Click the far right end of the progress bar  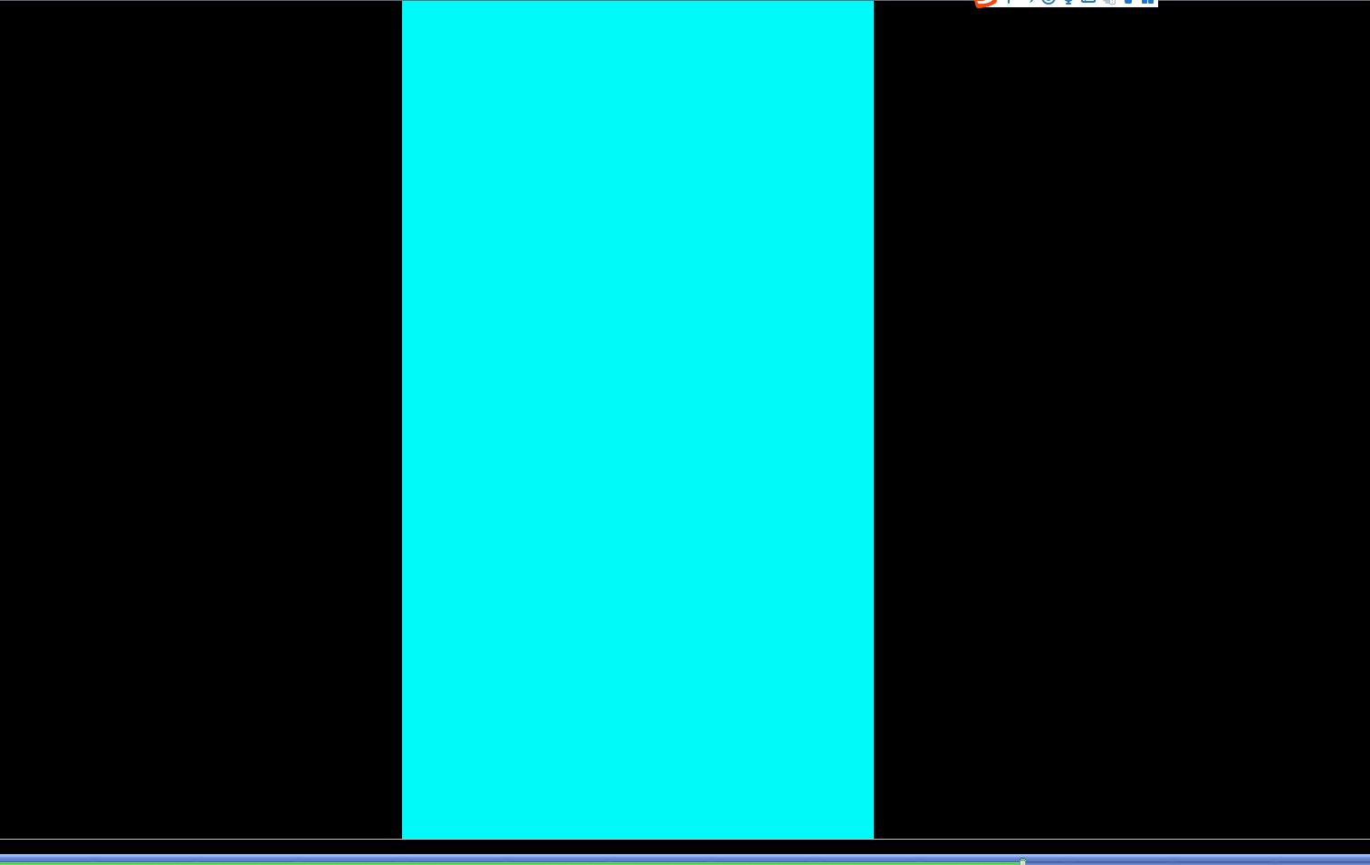[x=1365, y=860]
